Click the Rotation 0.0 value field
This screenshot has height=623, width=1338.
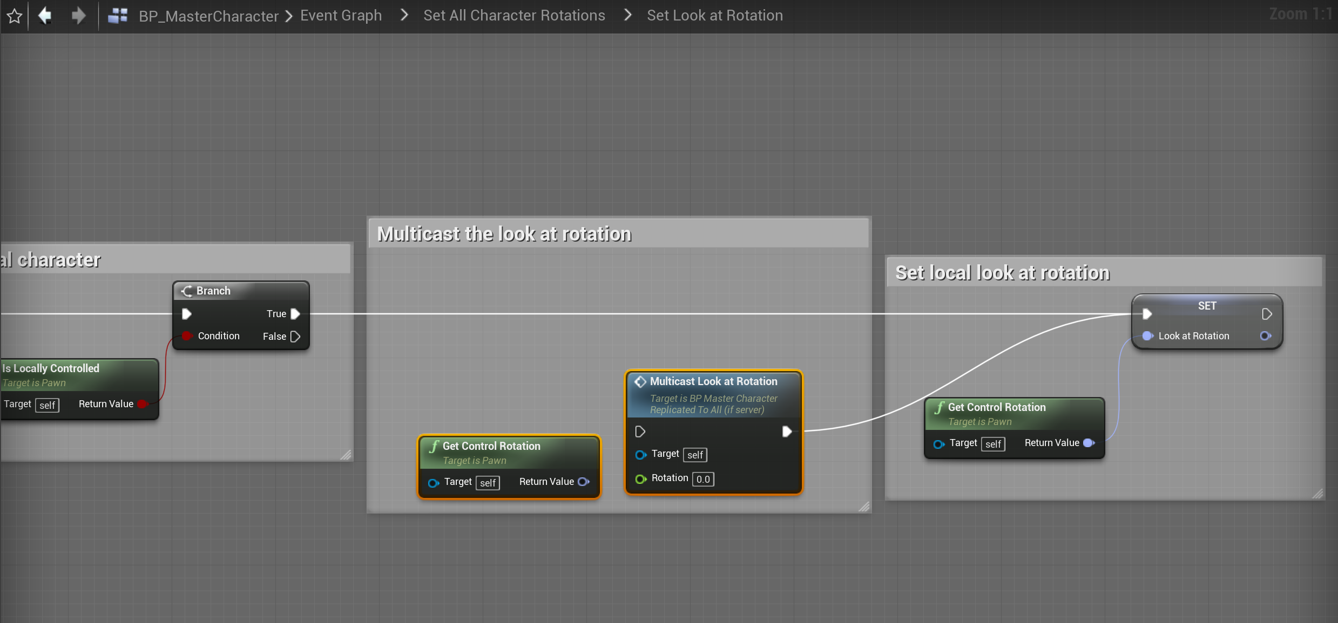pos(703,479)
